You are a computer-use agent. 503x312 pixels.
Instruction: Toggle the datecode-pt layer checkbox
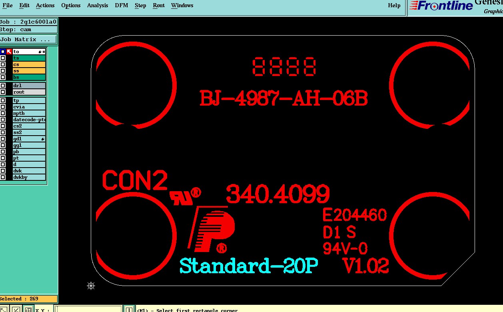pos(3,120)
